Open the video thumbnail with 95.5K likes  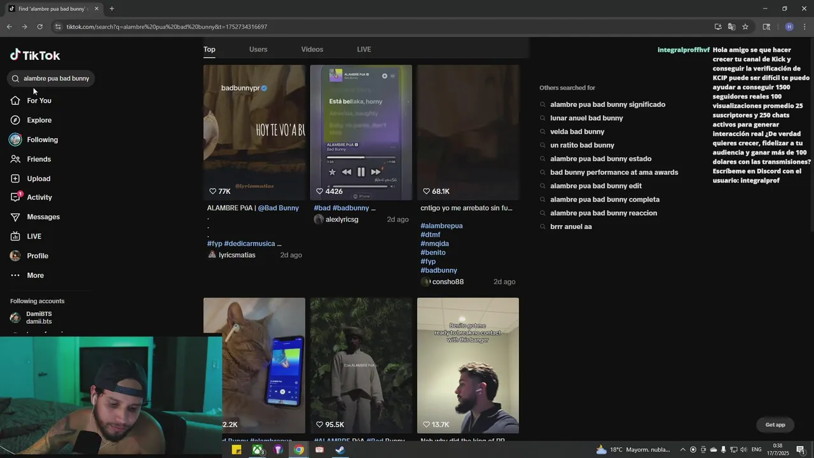(361, 365)
